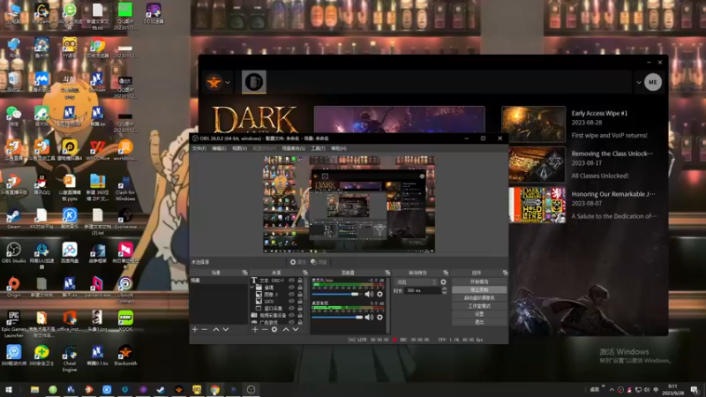Open mic/Aux audio settings with its gear icon

tap(380, 294)
